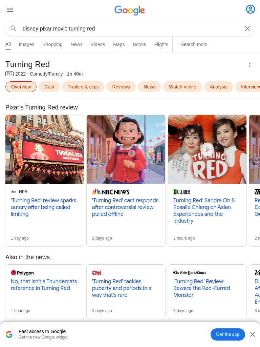
Task: Click The New York Times logo
Action: pyautogui.click(x=190, y=273)
